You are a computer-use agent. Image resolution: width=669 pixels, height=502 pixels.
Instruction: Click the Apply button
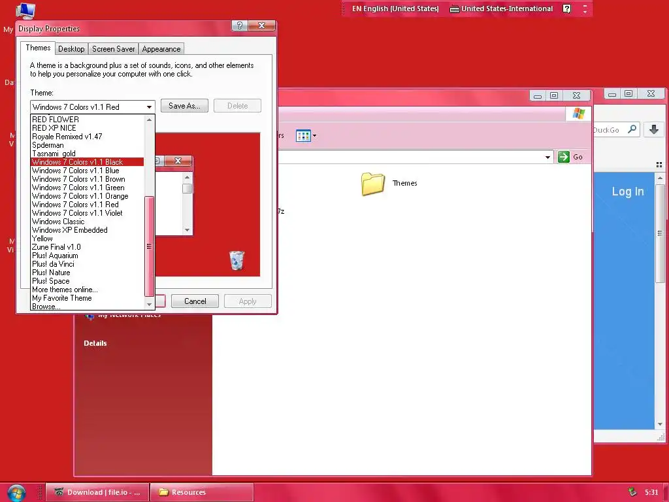coord(248,301)
